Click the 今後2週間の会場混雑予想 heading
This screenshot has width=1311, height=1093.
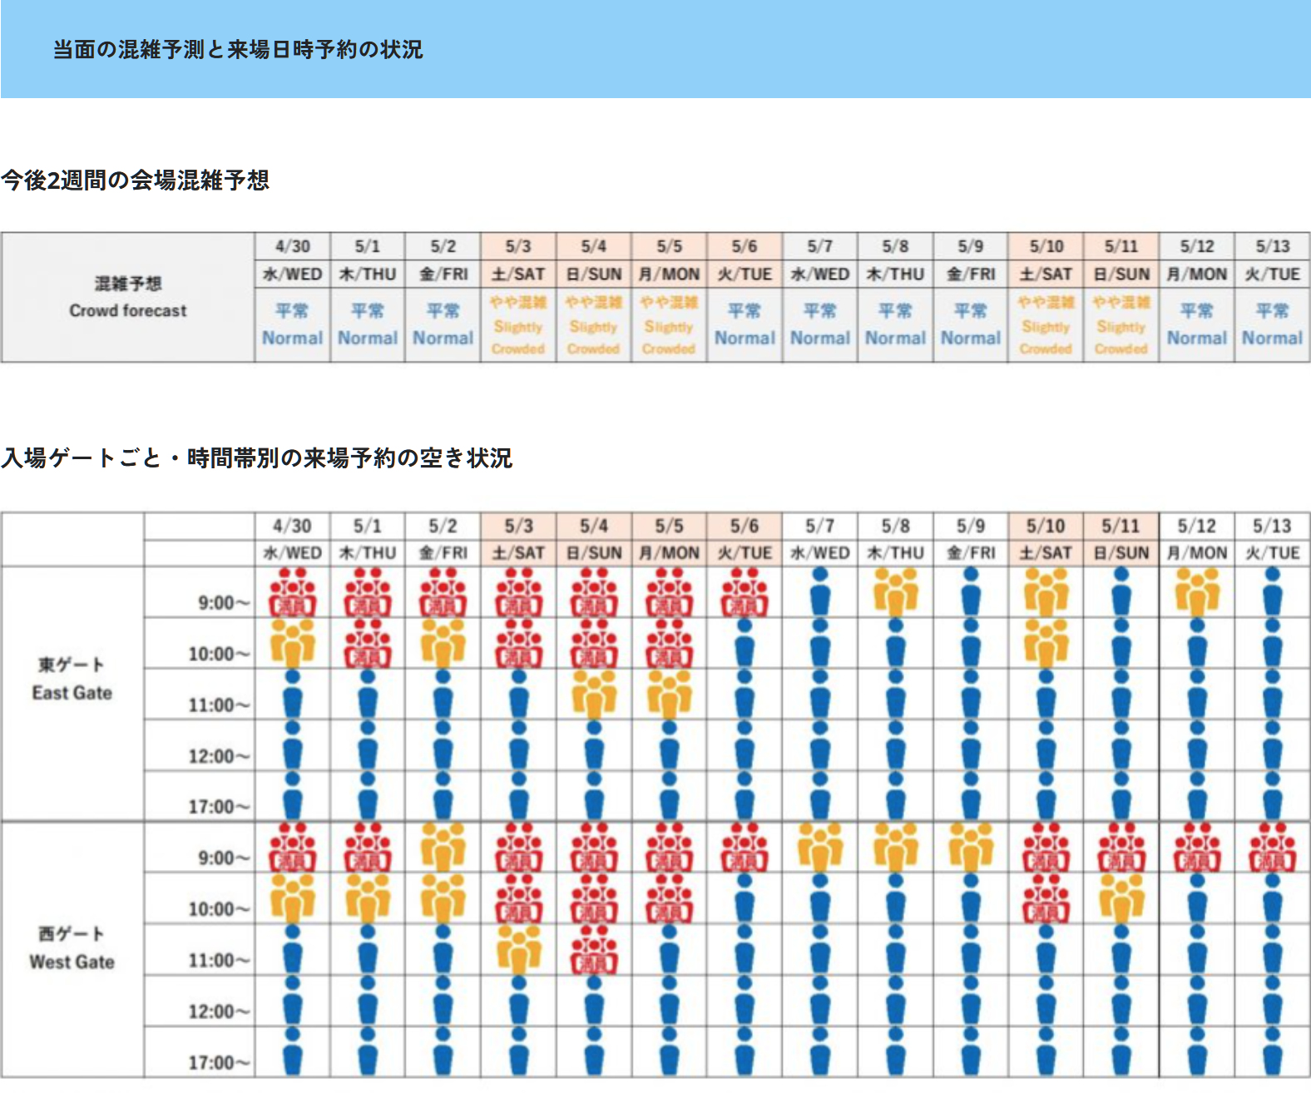click(x=135, y=180)
